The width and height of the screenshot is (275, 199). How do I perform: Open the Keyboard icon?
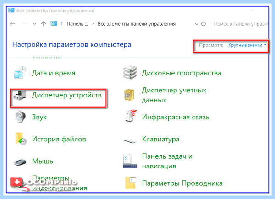[x=130, y=140]
